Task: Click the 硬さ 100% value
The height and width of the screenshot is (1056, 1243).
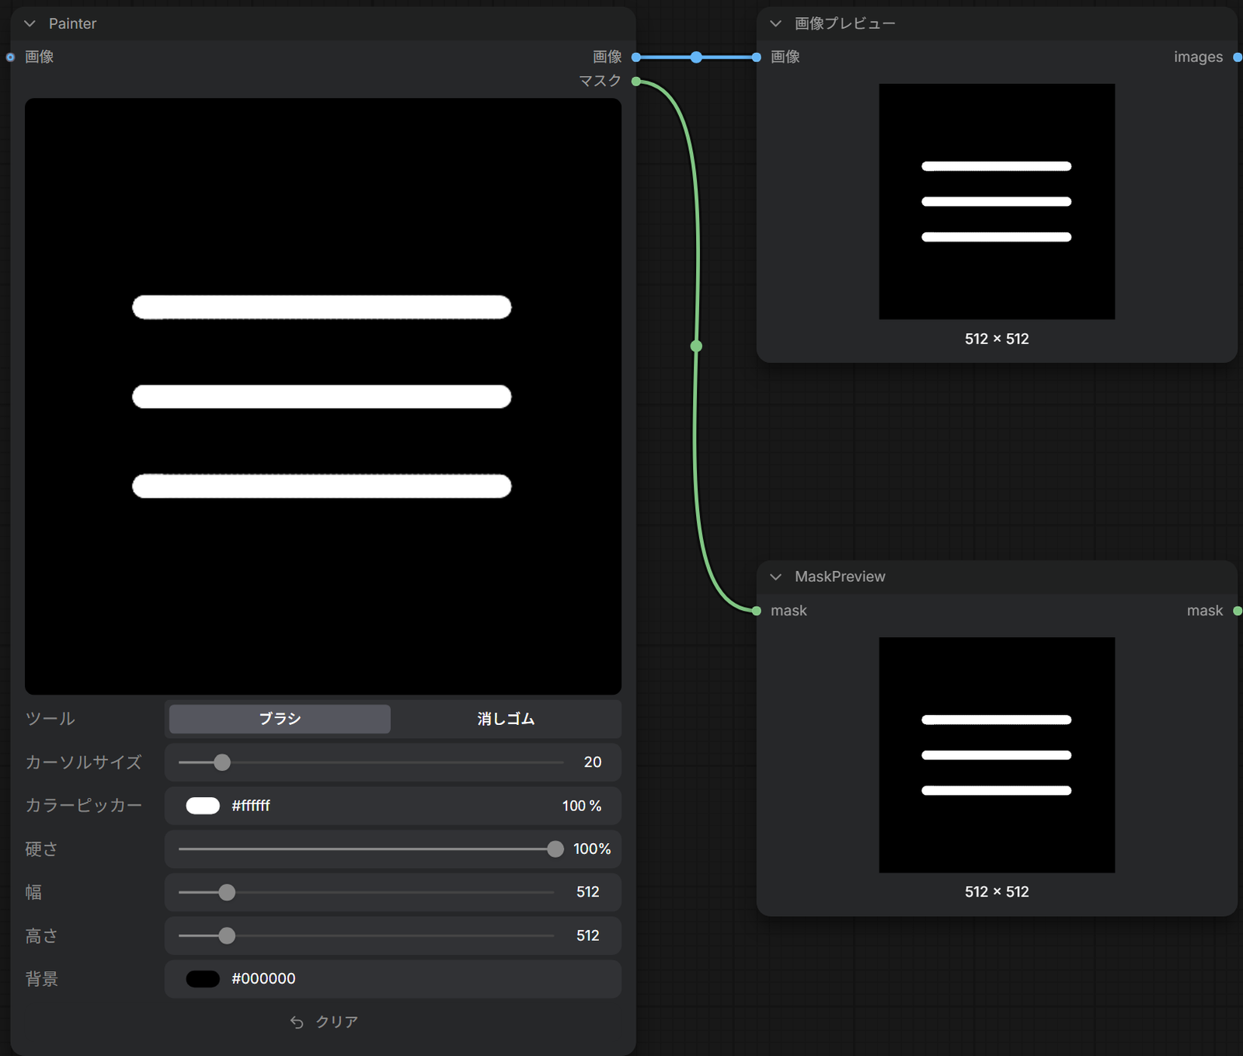Action: pos(592,849)
